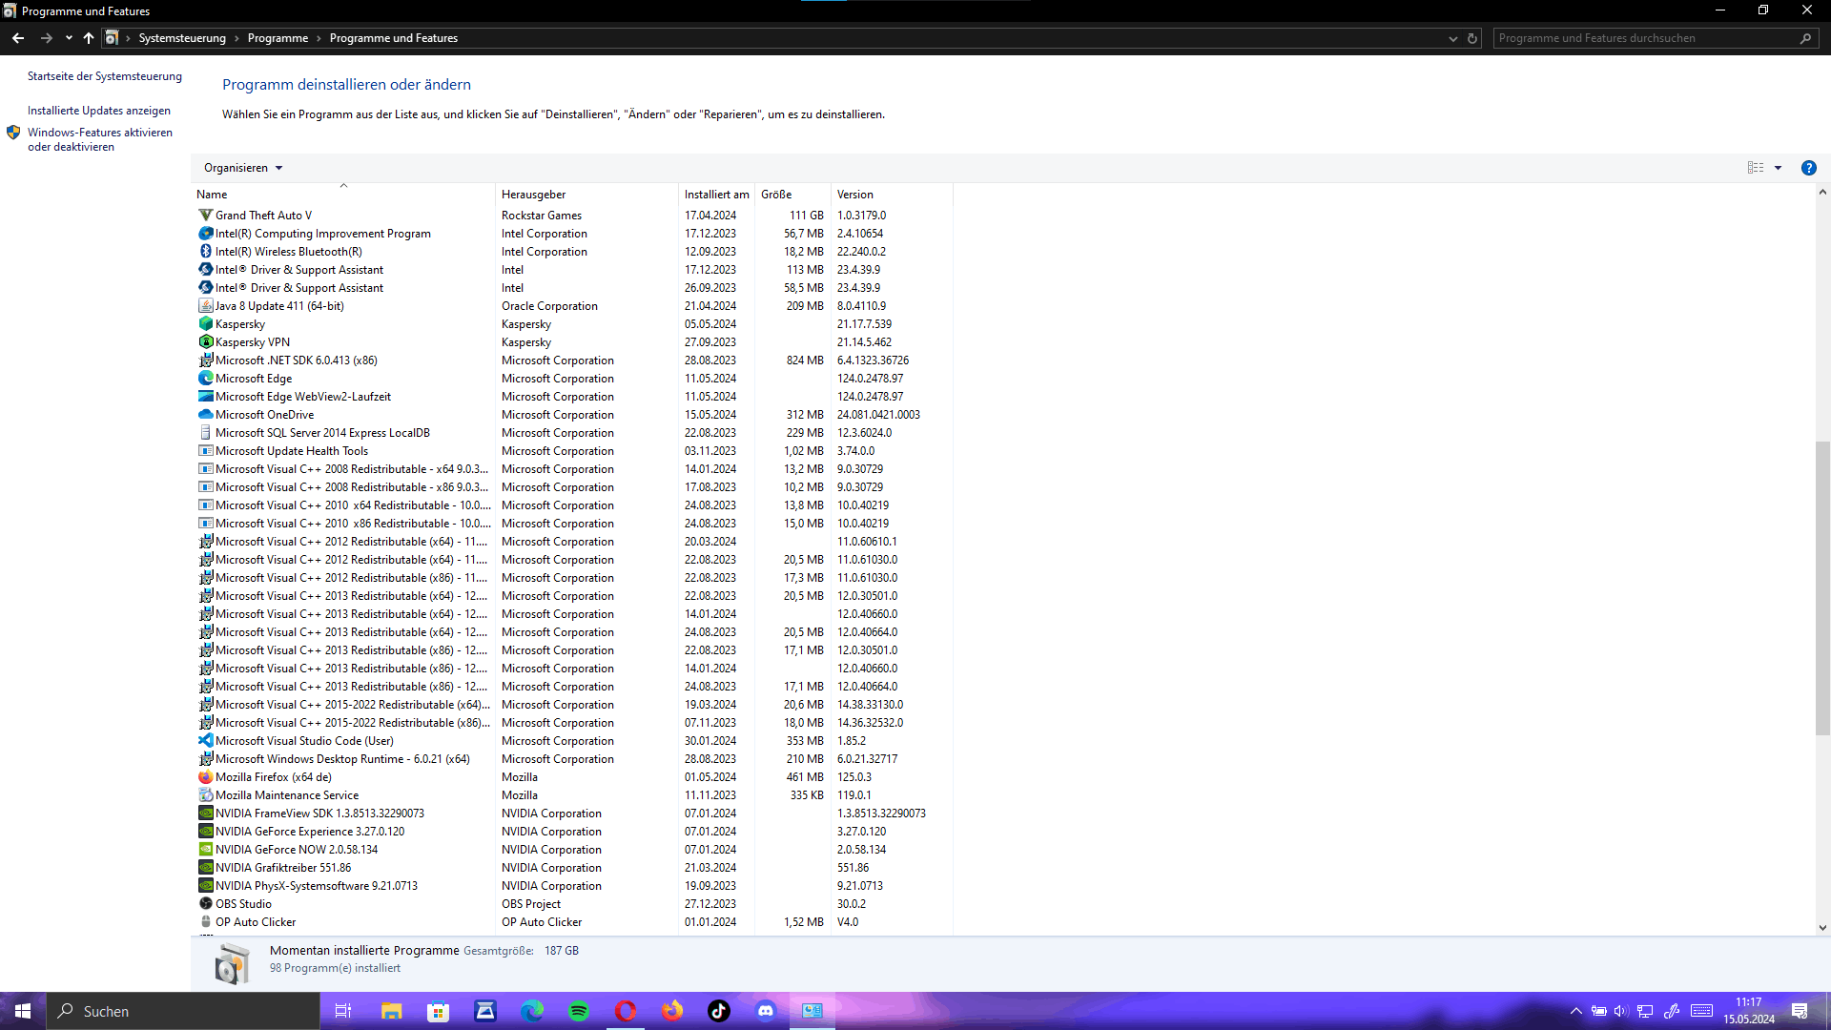Open Windows-Features aktivieren oder deaktivieren
Screen dimensions: 1831x1030
(x=99, y=139)
